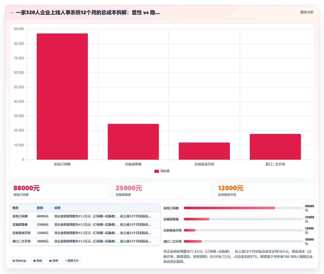Click the summary paragraph about 11.3万元 budget
This screenshot has height=274, width=324.
click(238, 257)
